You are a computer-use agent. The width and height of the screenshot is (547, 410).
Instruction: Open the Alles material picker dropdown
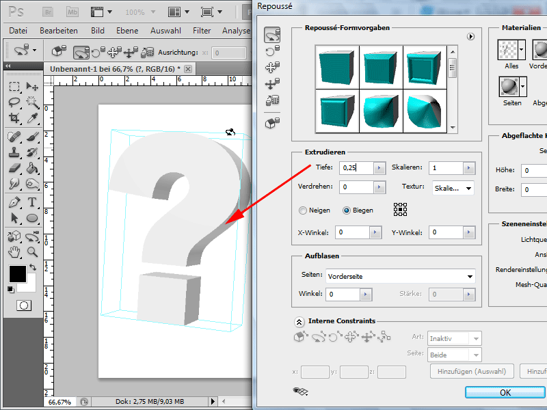coord(521,49)
